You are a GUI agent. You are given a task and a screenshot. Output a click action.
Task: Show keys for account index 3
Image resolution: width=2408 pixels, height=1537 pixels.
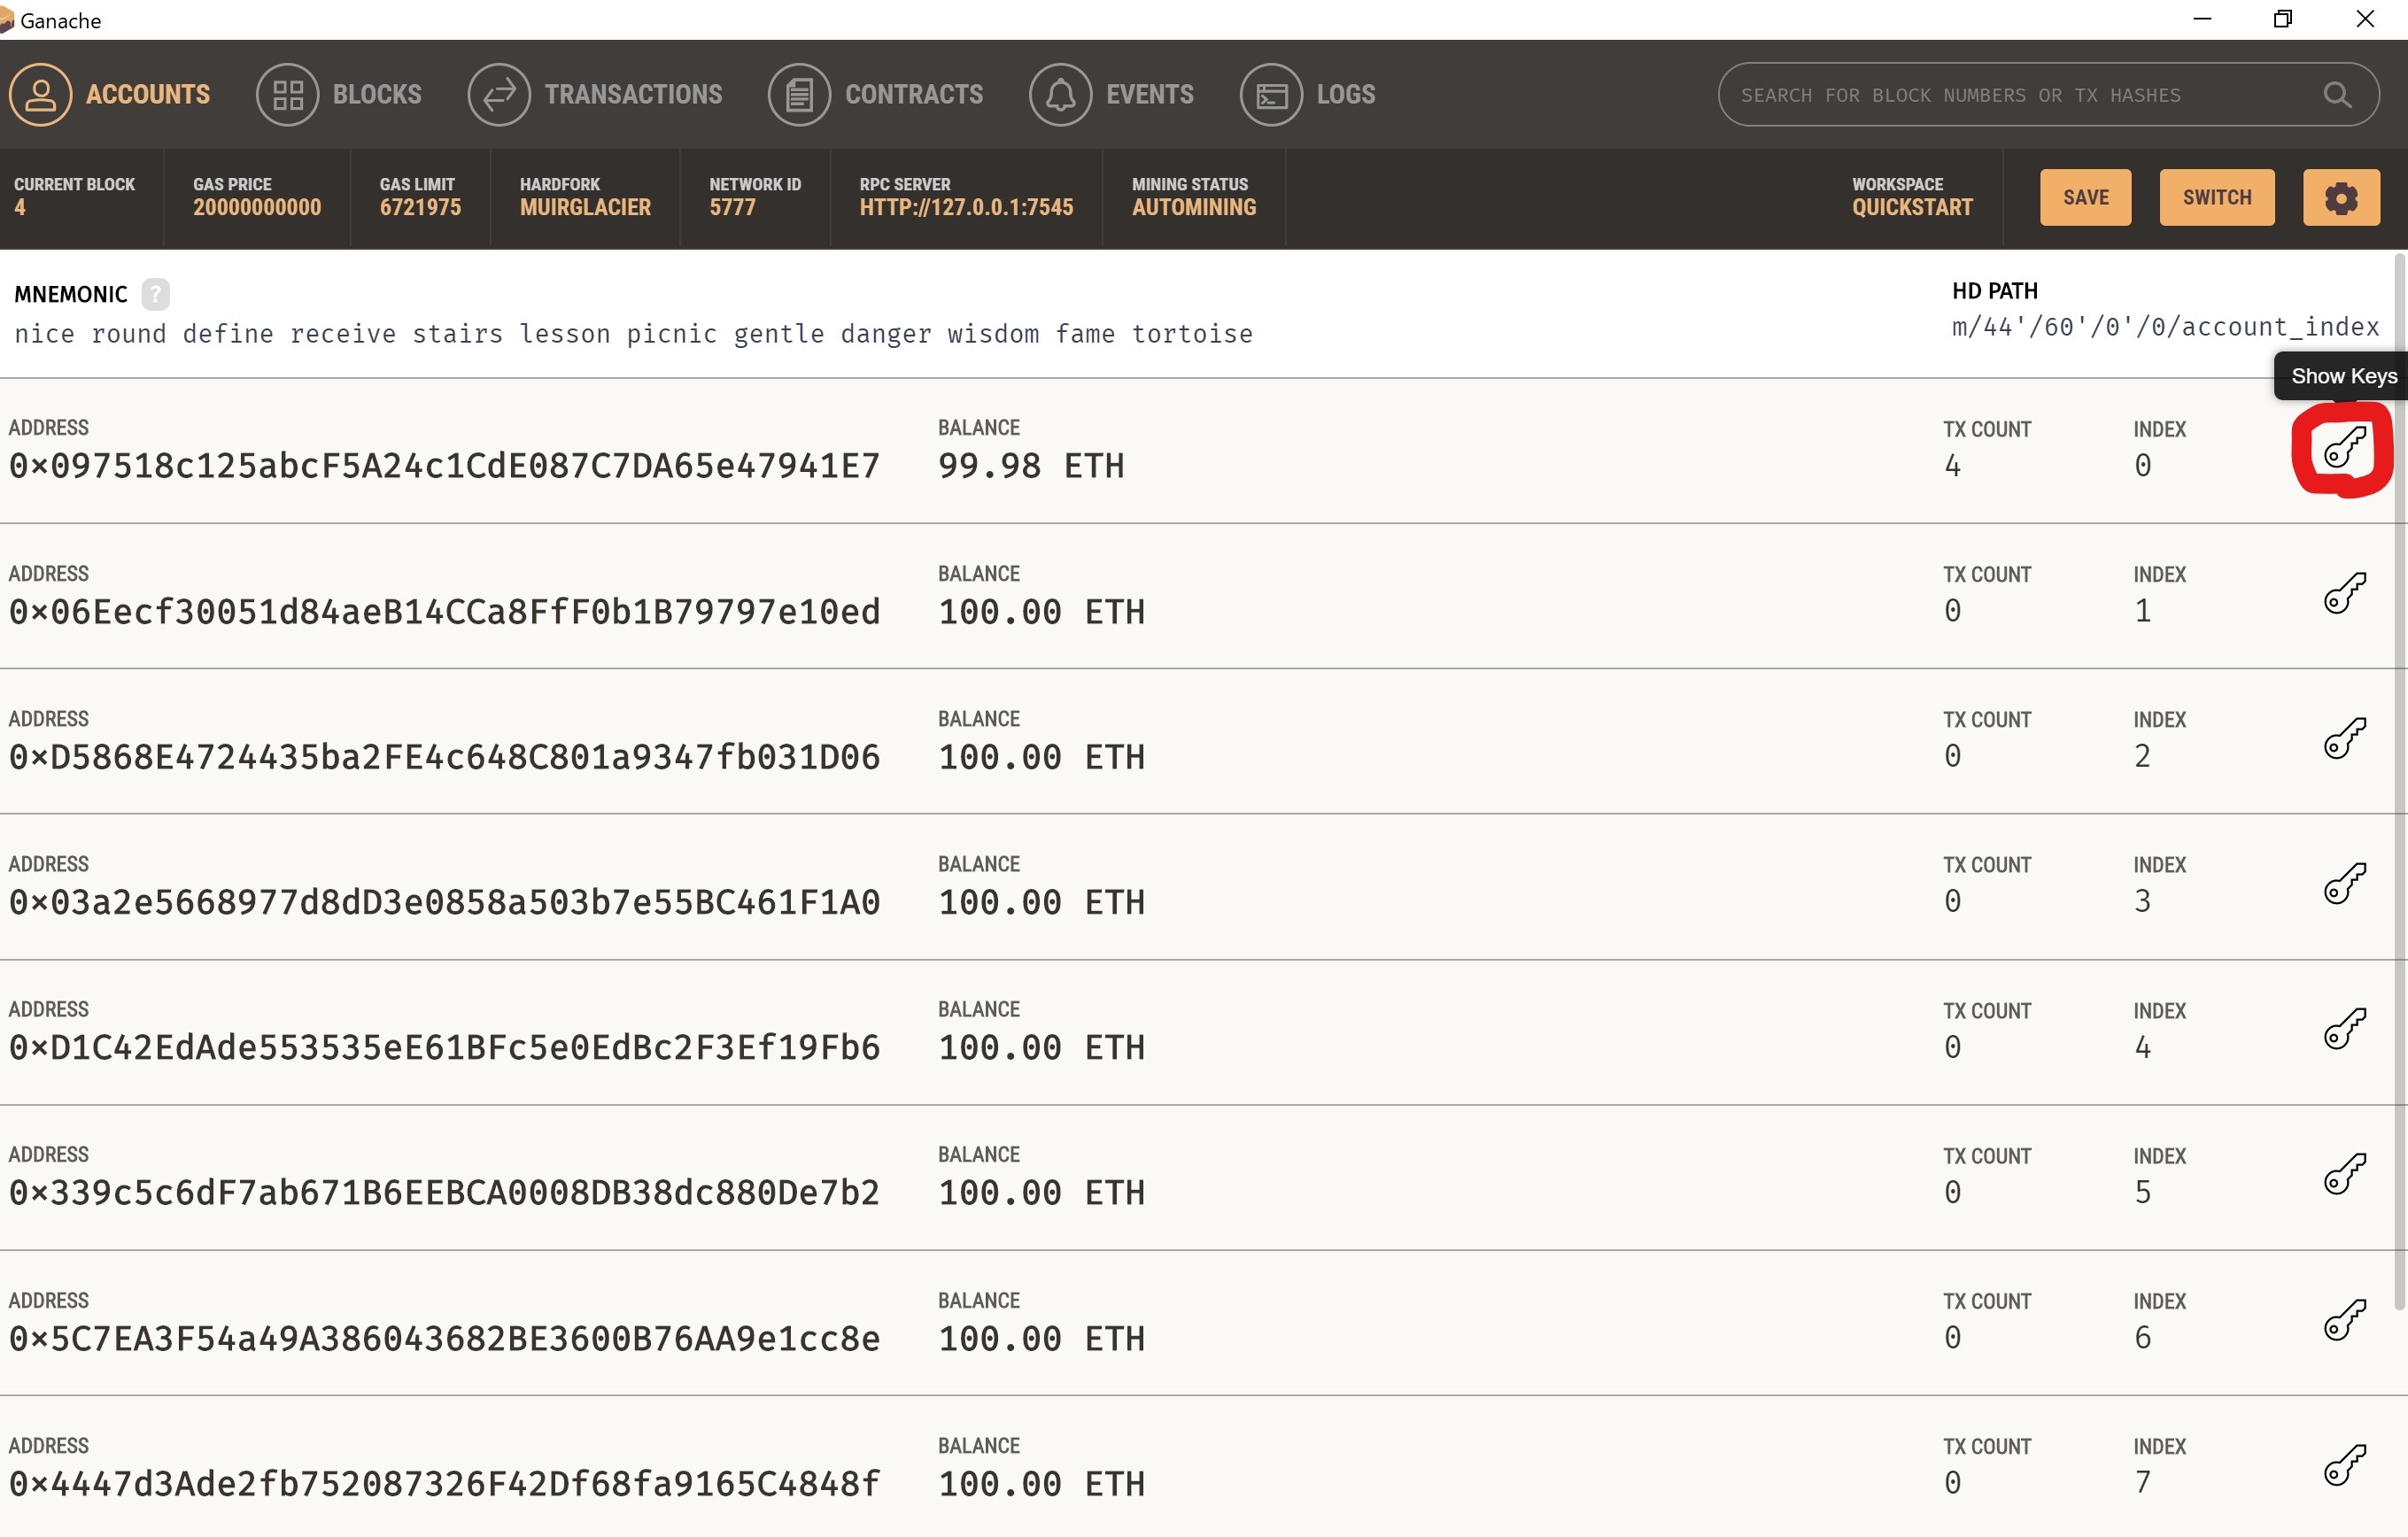2344,883
